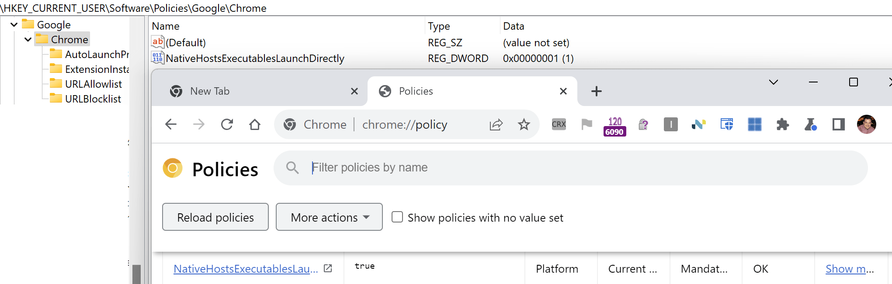Screen dimensions: 892x284
Task: Click the Reload policies button
Action: point(215,217)
